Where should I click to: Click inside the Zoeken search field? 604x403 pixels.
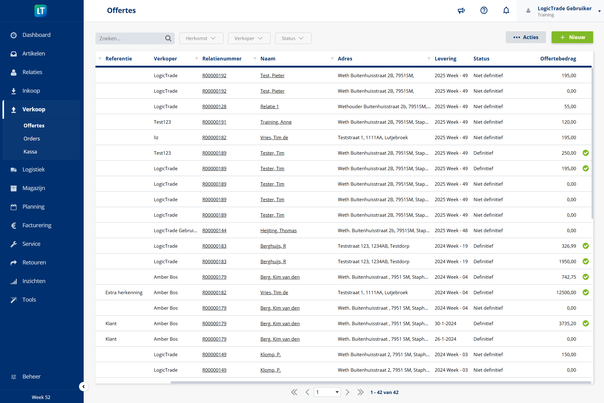click(130, 38)
